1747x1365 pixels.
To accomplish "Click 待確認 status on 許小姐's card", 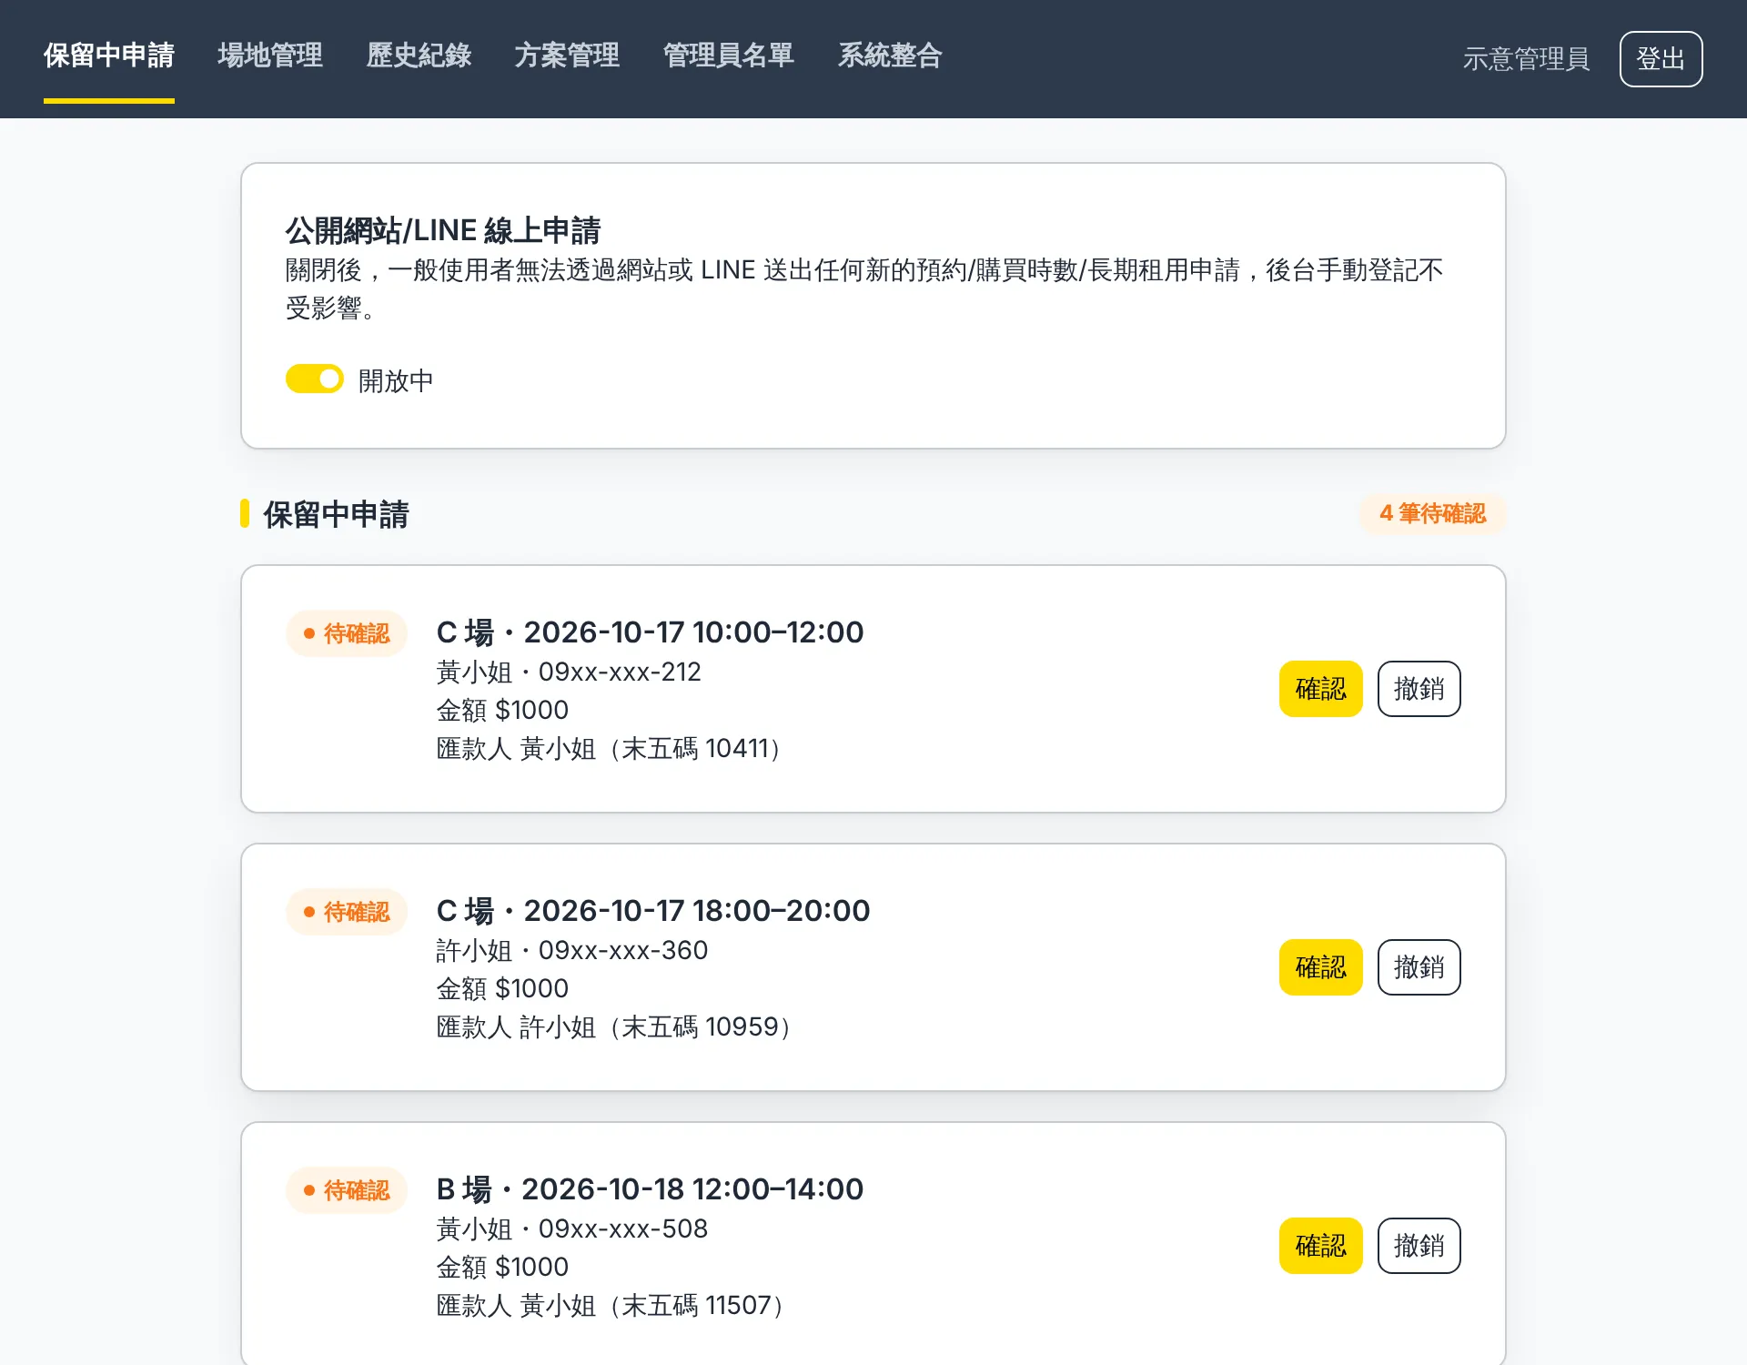I will click(x=347, y=912).
